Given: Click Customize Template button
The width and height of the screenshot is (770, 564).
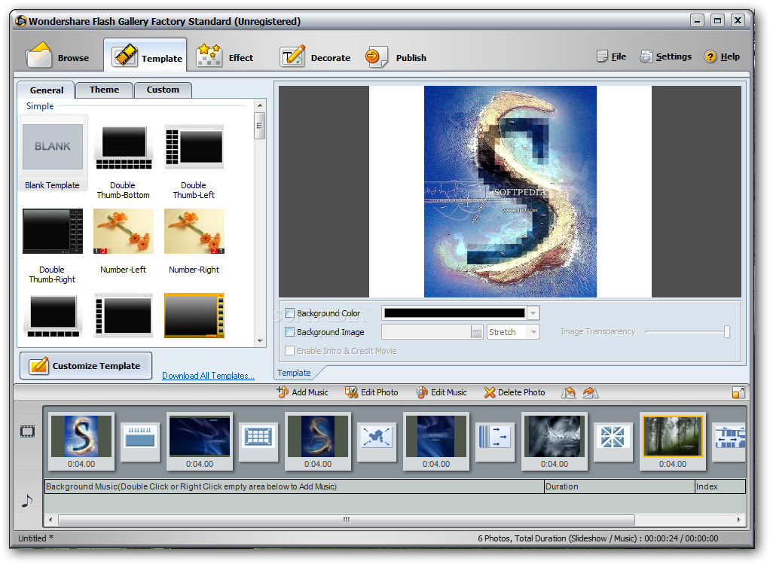Looking at the screenshot, I should [x=86, y=366].
